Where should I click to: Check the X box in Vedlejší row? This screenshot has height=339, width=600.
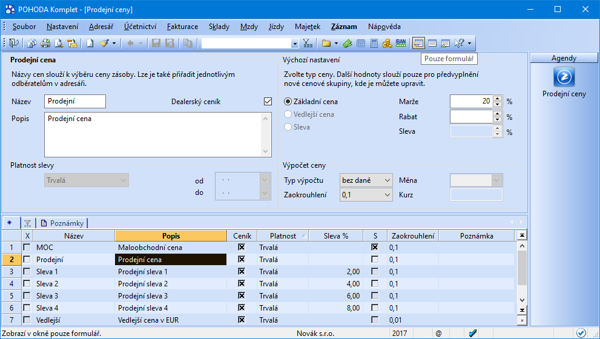coord(27,320)
